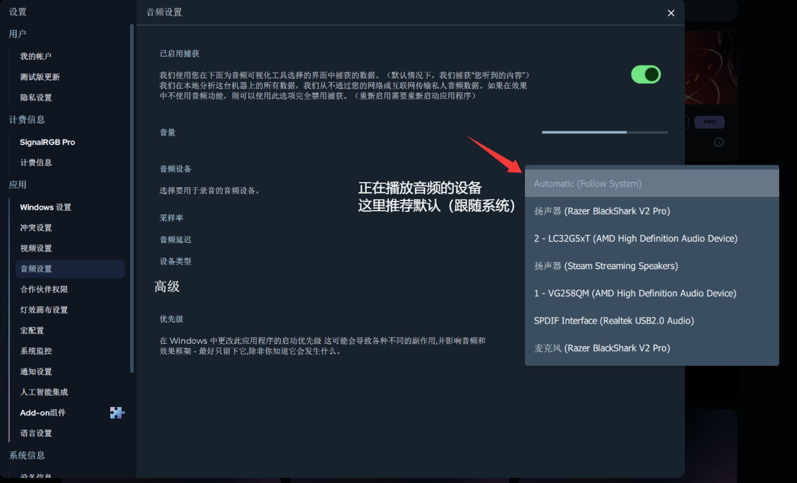Open 我的帐户 in the sidebar

point(36,57)
